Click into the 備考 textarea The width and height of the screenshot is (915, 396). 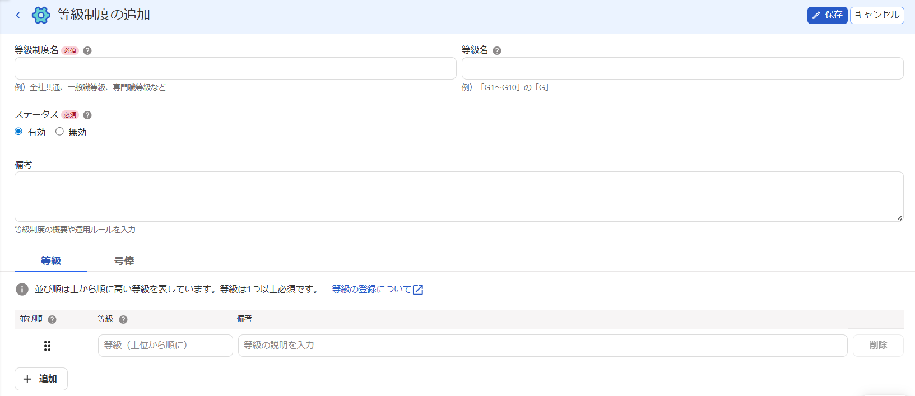click(x=459, y=197)
